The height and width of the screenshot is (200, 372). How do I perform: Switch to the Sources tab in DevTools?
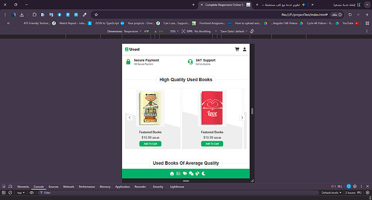tap(53, 187)
